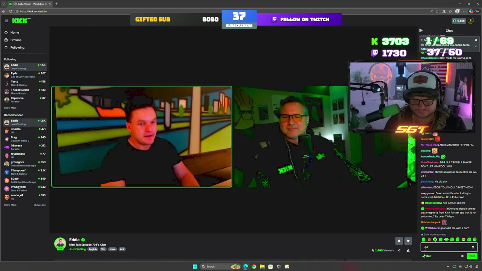Open zondo_41 IRL recommended channel

point(24,197)
